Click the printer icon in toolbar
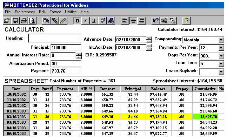This screenshot has height=137, width=227. [x=24, y=21]
